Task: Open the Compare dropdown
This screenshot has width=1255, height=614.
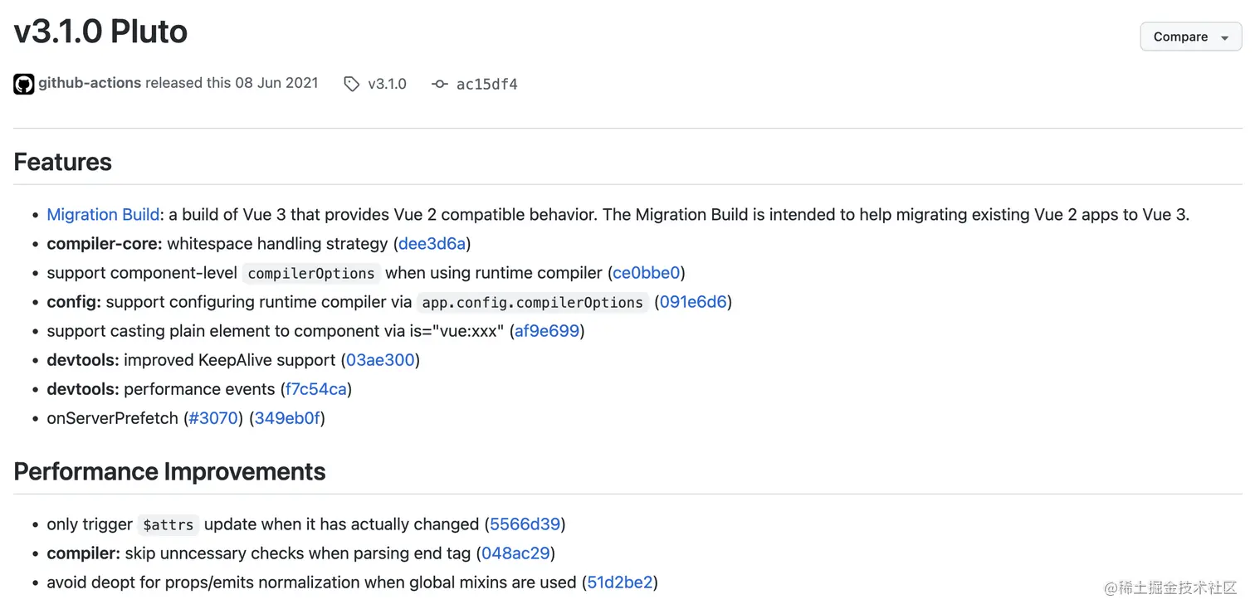Action: (1190, 37)
